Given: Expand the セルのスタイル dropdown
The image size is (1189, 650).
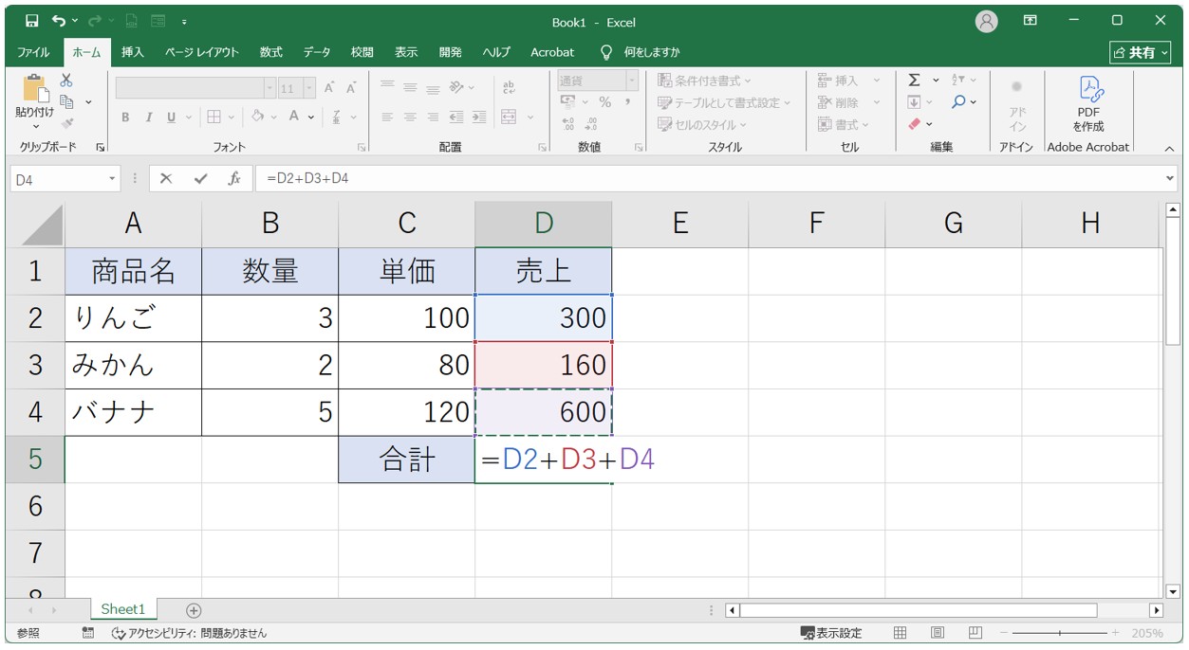Looking at the screenshot, I should [x=743, y=124].
